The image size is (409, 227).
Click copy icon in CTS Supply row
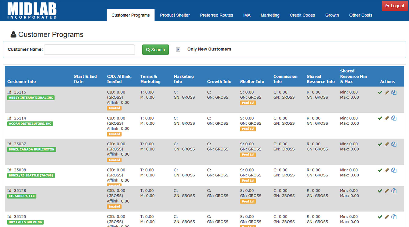pos(394,191)
